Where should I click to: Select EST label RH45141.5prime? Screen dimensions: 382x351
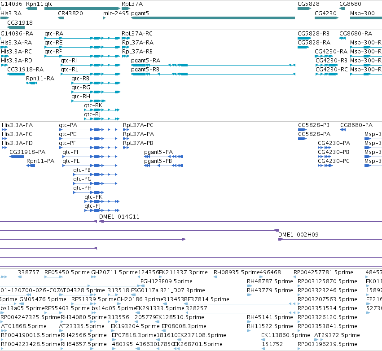[x=270, y=317]
